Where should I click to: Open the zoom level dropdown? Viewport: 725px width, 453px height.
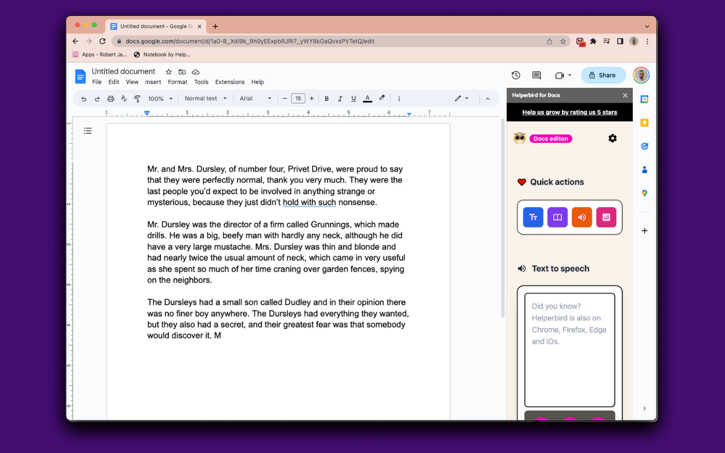160,99
